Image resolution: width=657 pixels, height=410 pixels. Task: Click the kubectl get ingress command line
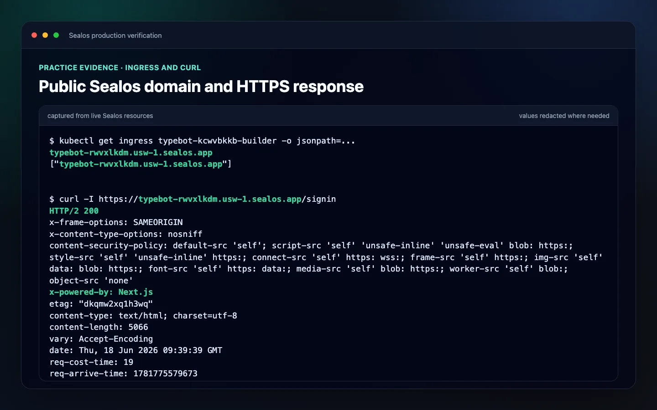(x=202, y=141)
